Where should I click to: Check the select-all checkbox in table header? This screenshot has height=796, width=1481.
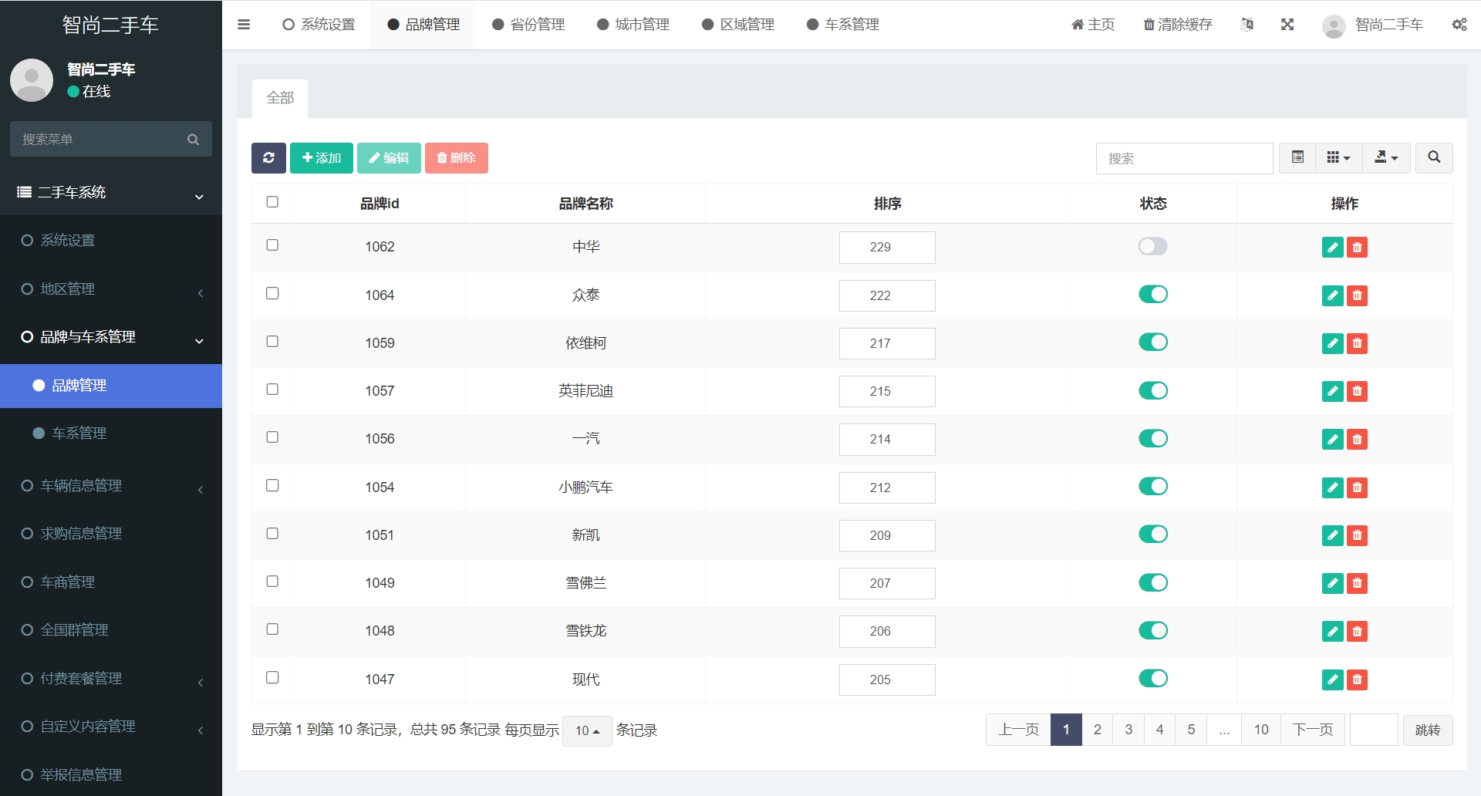pyautogui.click(x=272, y=202)
